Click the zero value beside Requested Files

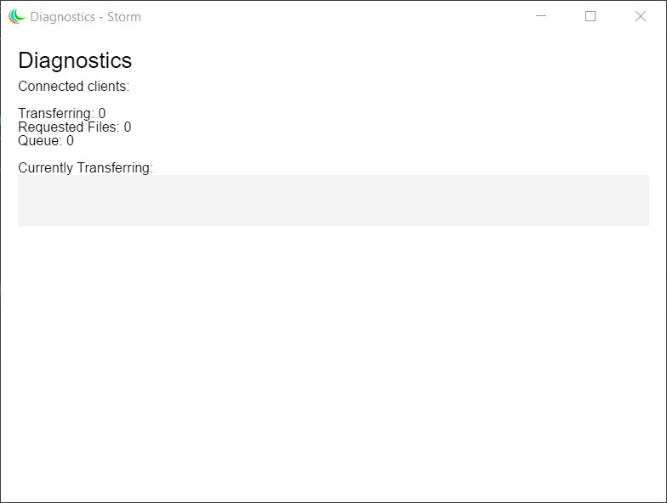[128, 127]
